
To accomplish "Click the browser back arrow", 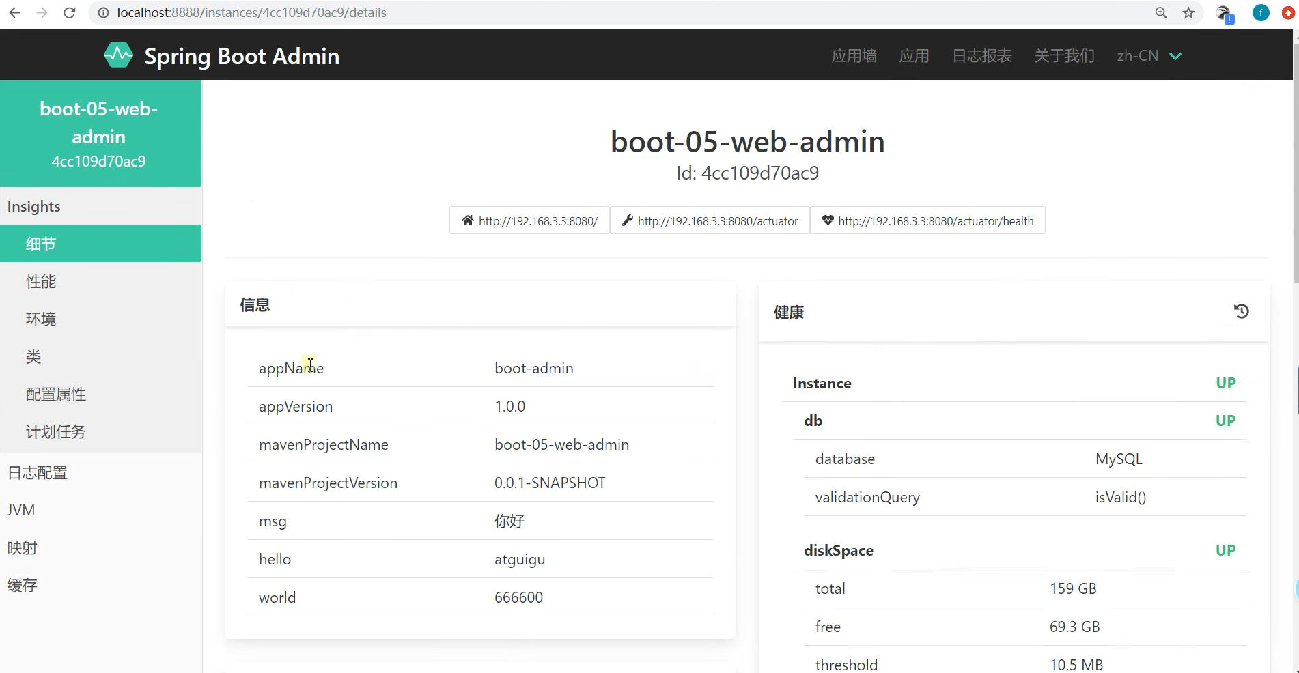I will (x=14, y=12).
